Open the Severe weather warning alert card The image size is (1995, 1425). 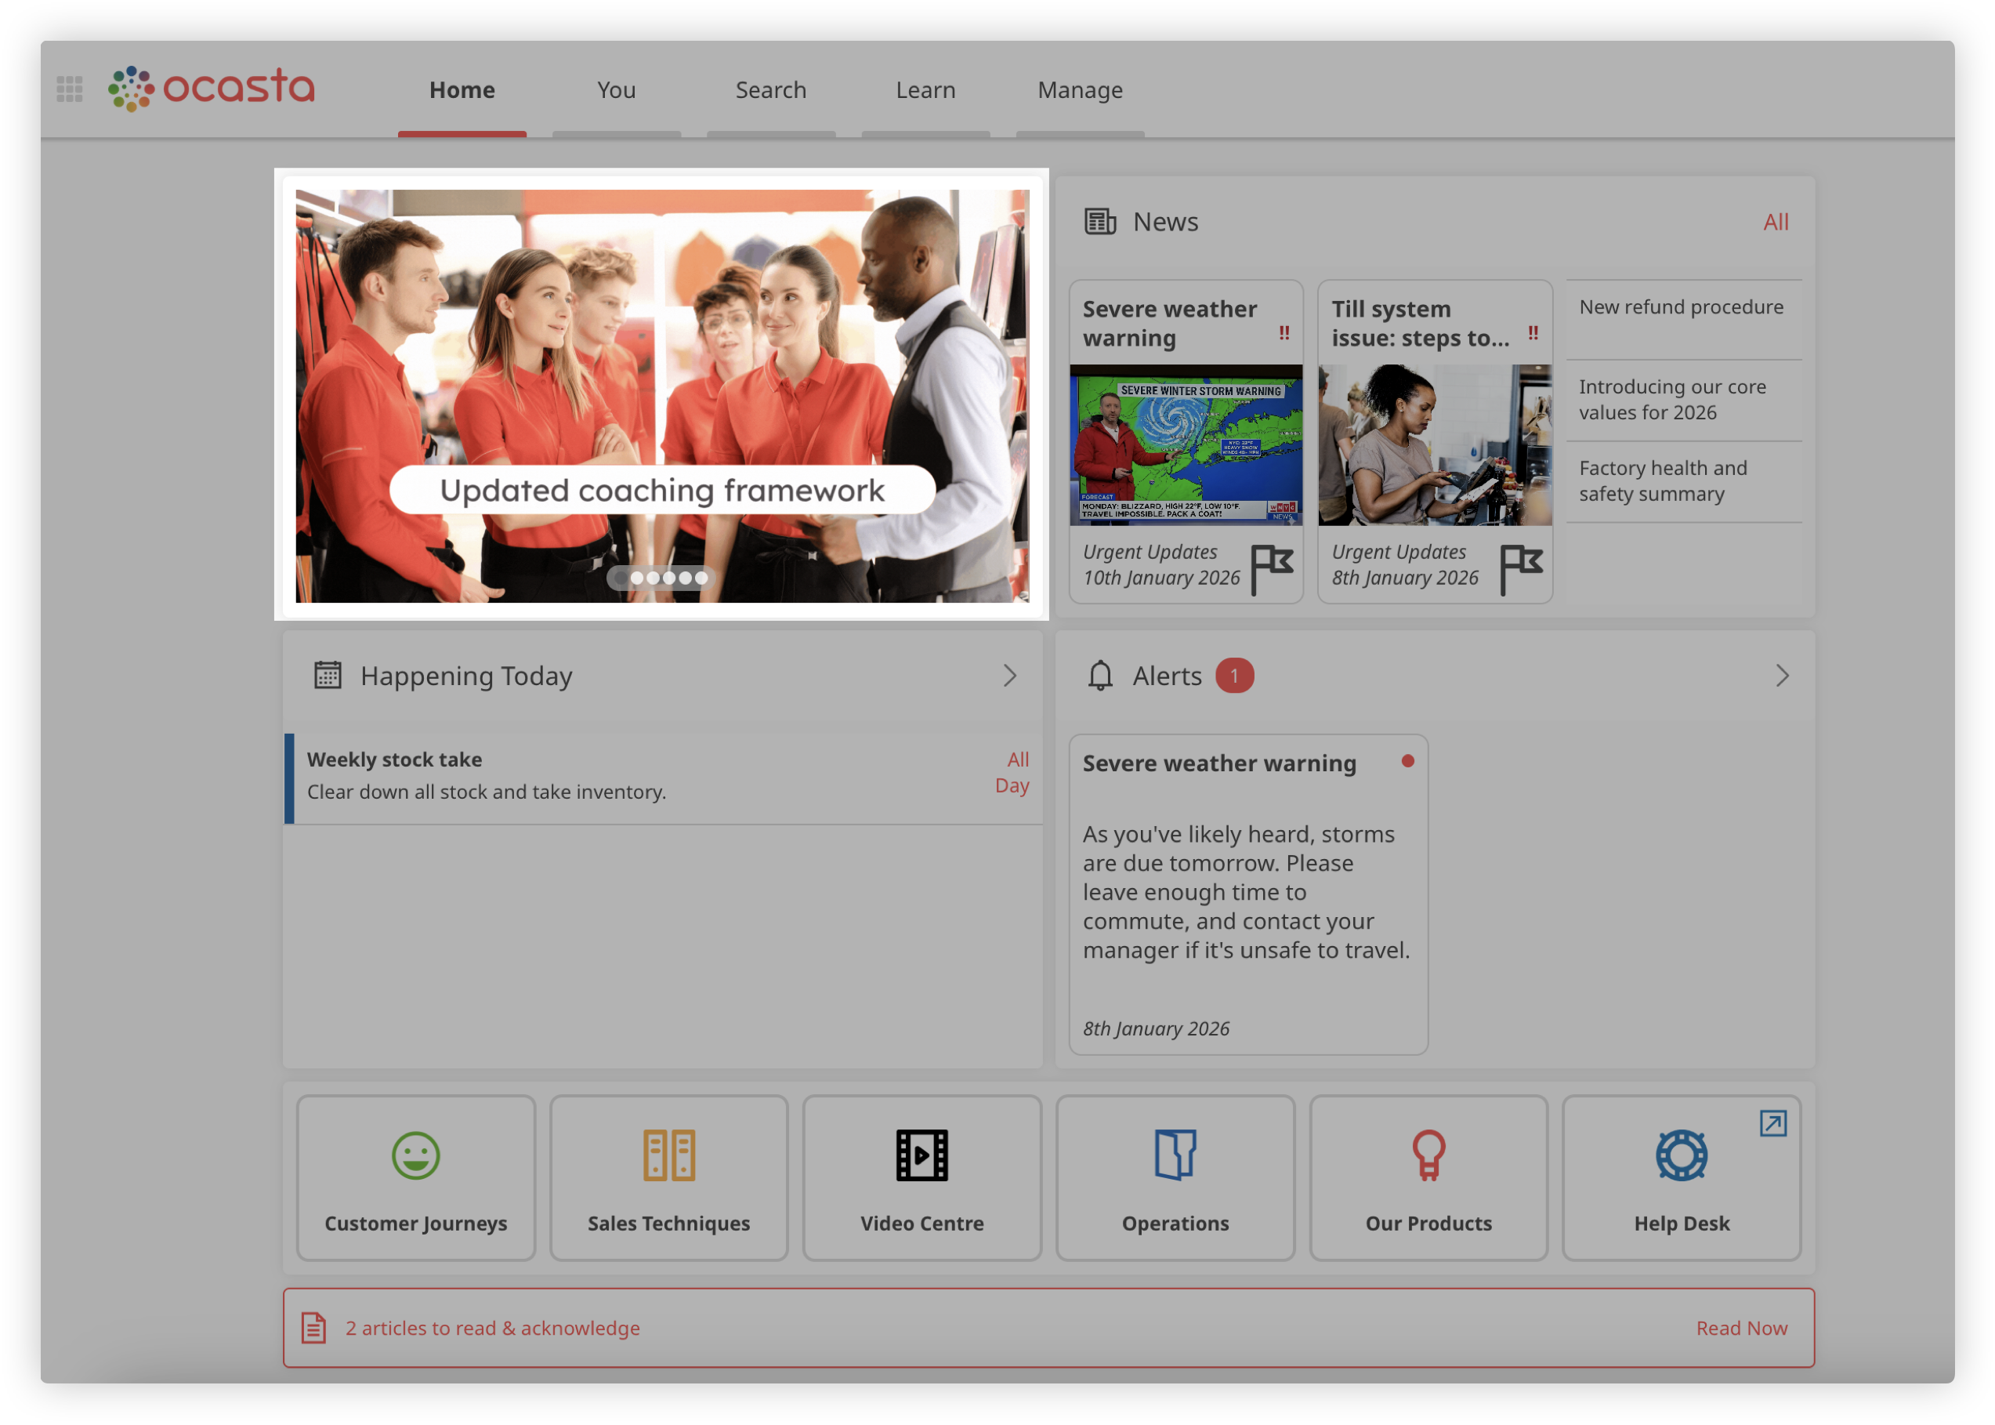pos(1247,894)
